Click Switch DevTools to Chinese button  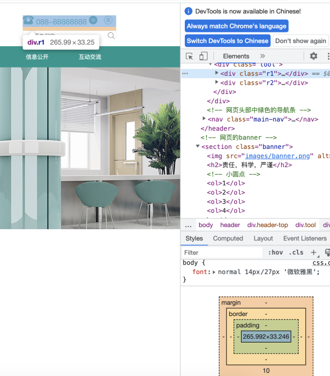click(227, 41)
